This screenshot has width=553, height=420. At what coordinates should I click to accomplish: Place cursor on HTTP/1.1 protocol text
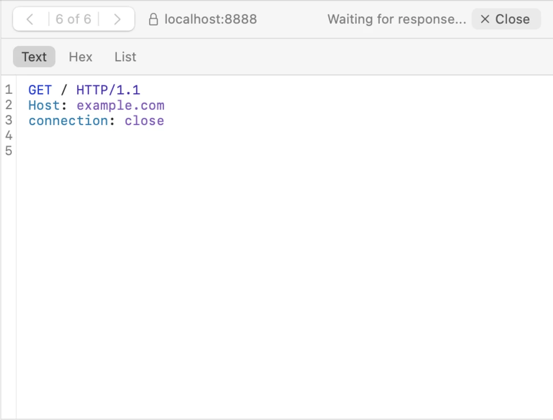[x=108, y=90]
